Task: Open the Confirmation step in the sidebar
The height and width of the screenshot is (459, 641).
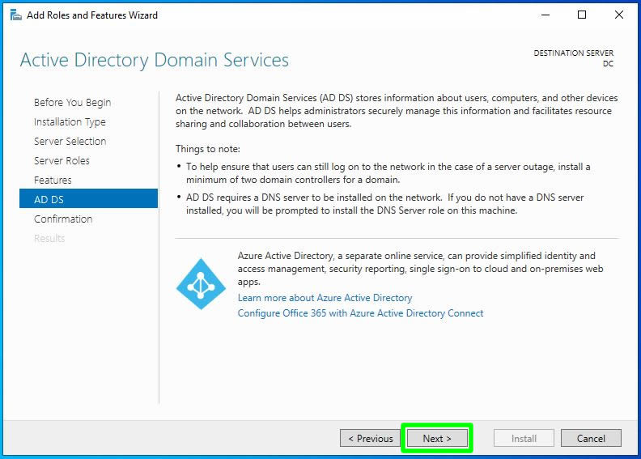Action: click(x=63, y=219)
